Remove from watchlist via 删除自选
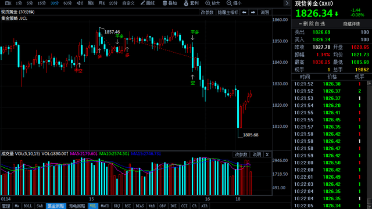372x209 pixels. click(x=312, y=24)
